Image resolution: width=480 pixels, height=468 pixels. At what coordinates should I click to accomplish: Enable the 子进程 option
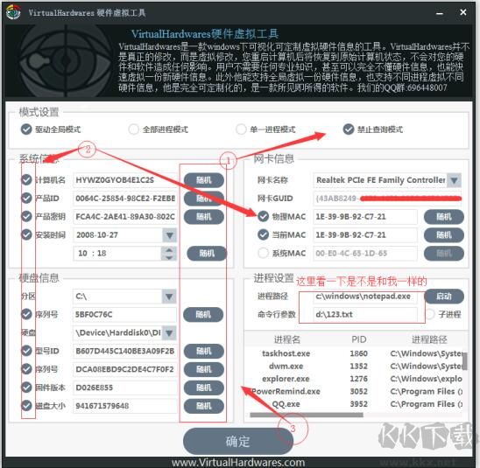[430, 314]
